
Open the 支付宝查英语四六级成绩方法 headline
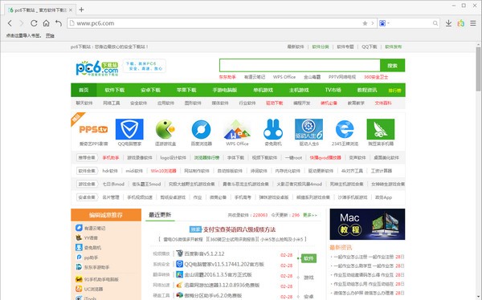(x=239, y=229)
